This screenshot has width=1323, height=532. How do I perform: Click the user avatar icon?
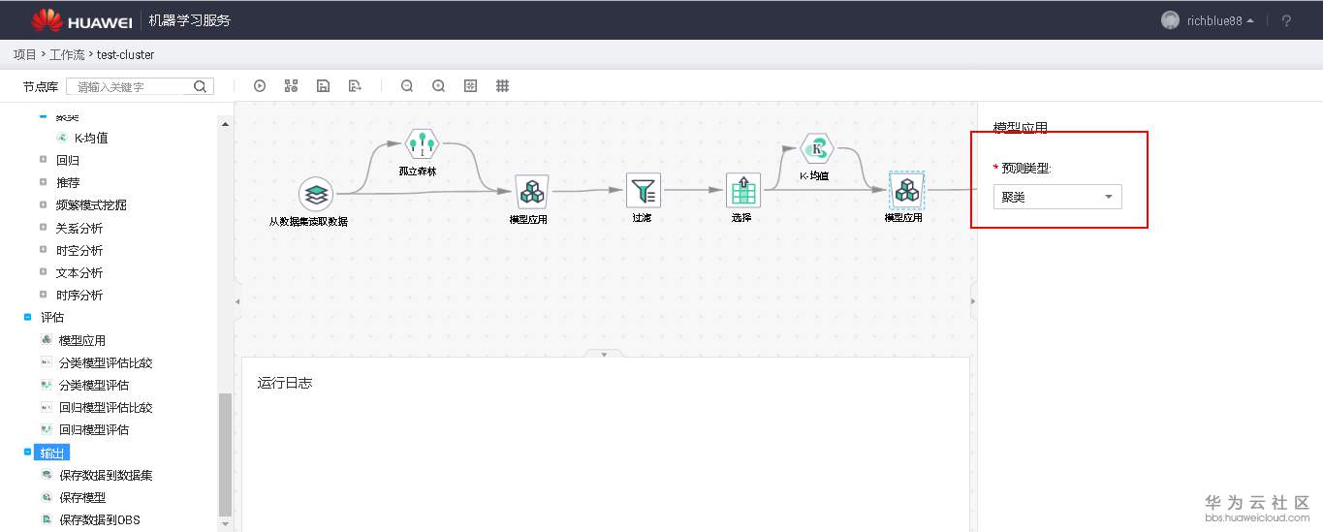pyautogui.click(x=1170, y=20)
